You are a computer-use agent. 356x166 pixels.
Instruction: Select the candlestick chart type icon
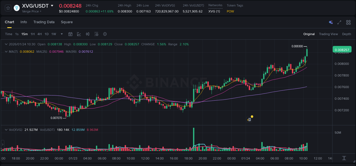[88, 34]
